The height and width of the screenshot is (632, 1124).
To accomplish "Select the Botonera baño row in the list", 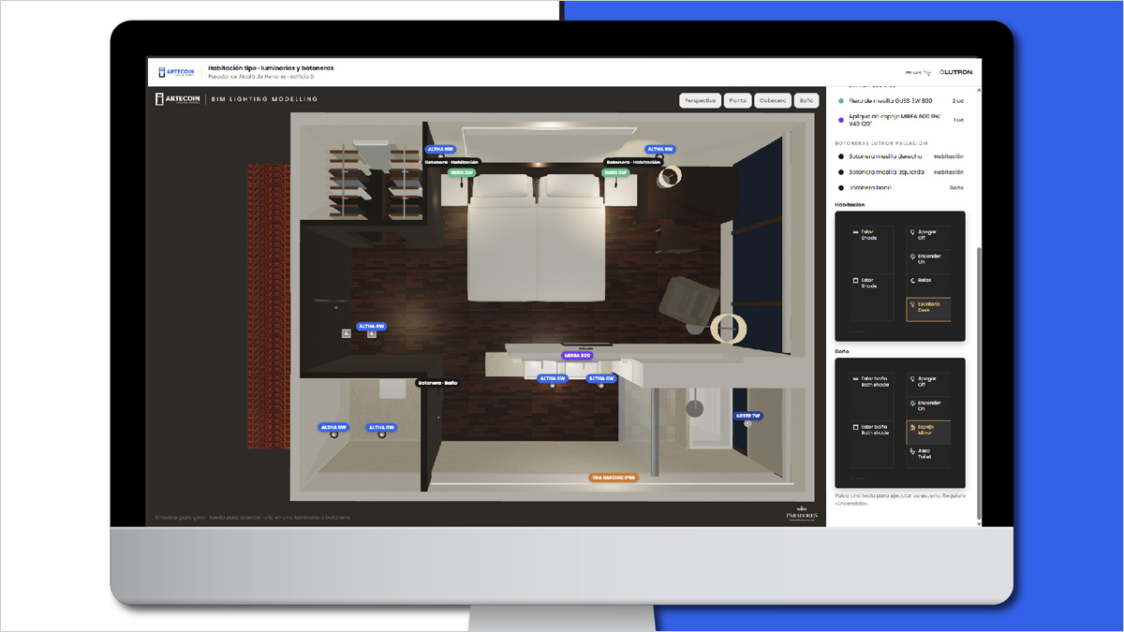I will (x=900, y=188).
